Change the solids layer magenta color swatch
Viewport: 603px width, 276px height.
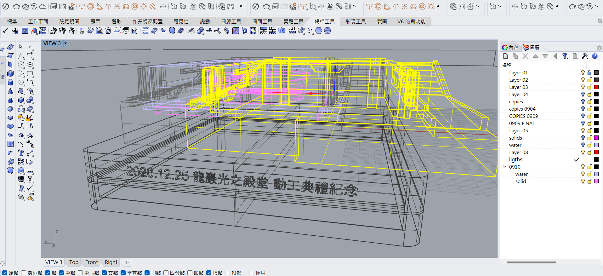tap(596, 138)
